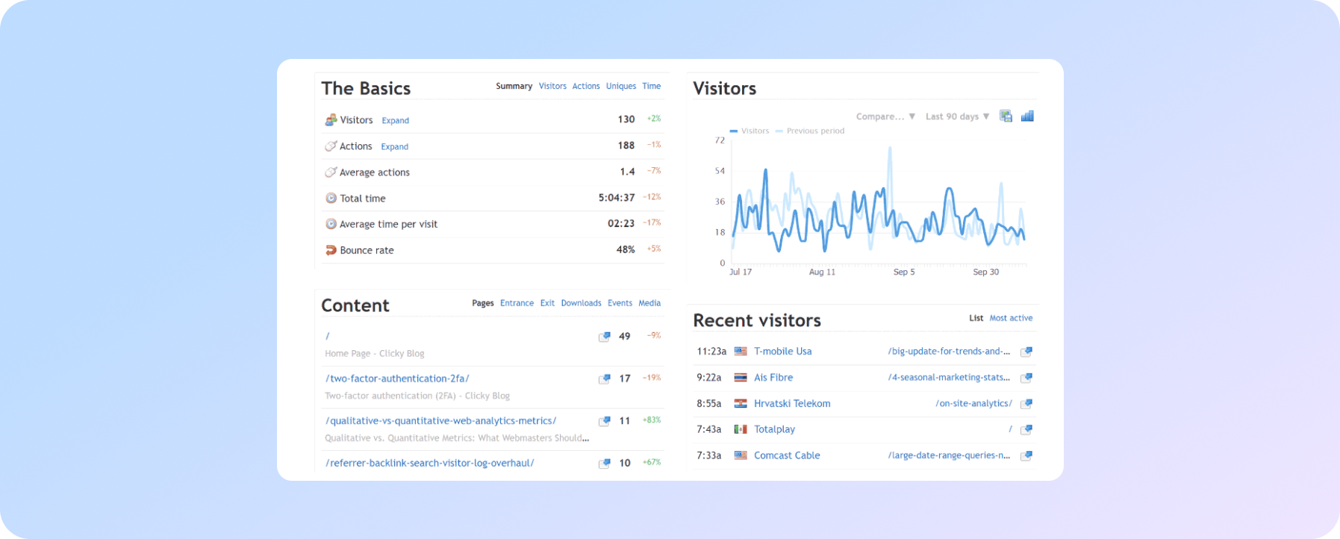This screenshot has width=1340, height=539.
Task: Click the bar chart icon in the Visitors panel
Action: coord(1027,116)
